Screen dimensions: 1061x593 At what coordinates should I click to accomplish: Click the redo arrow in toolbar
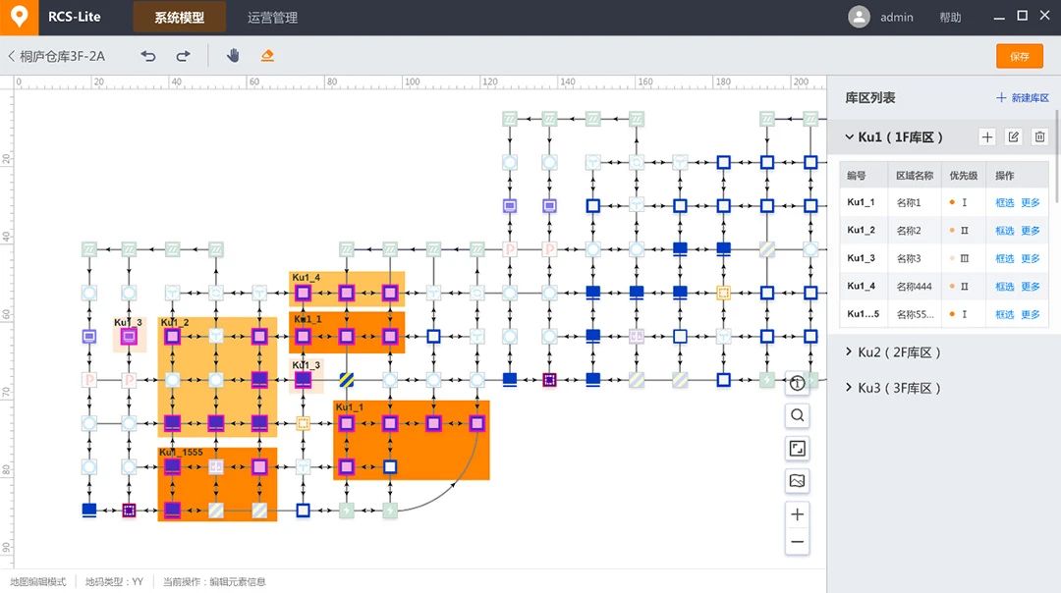(183, 56)
